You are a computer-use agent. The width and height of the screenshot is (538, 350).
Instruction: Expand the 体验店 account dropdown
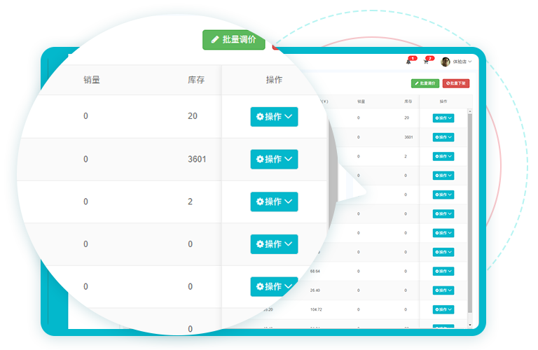click(x=462, y=62)
